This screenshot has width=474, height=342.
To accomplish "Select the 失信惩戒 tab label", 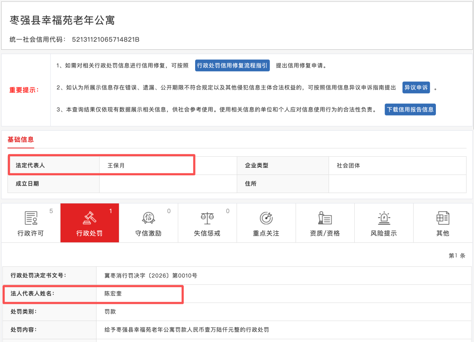I will click(207, 233).
